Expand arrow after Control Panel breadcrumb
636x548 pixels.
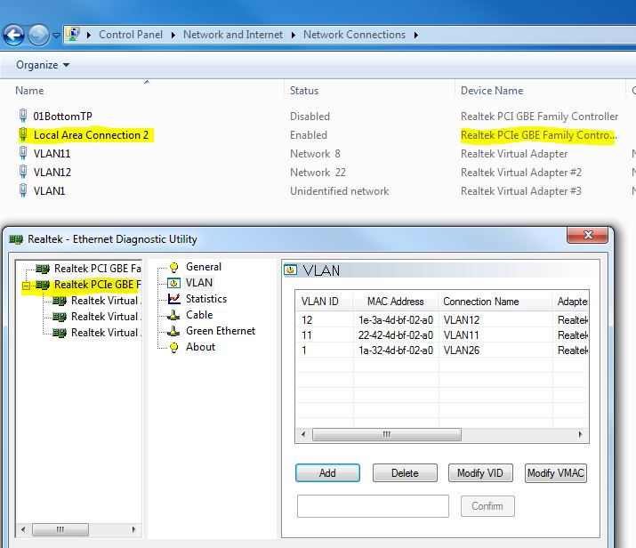[173, 36]
